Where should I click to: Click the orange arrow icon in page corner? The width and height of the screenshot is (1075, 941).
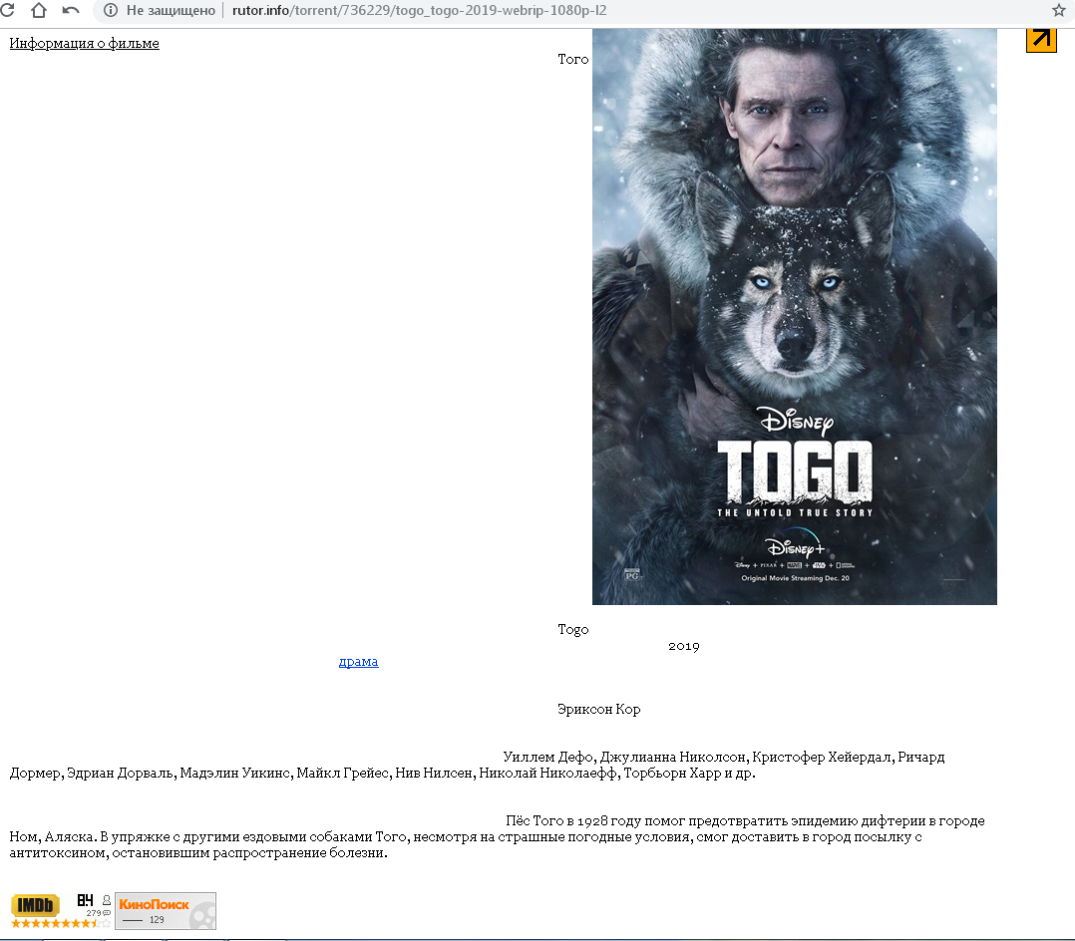1041,40
